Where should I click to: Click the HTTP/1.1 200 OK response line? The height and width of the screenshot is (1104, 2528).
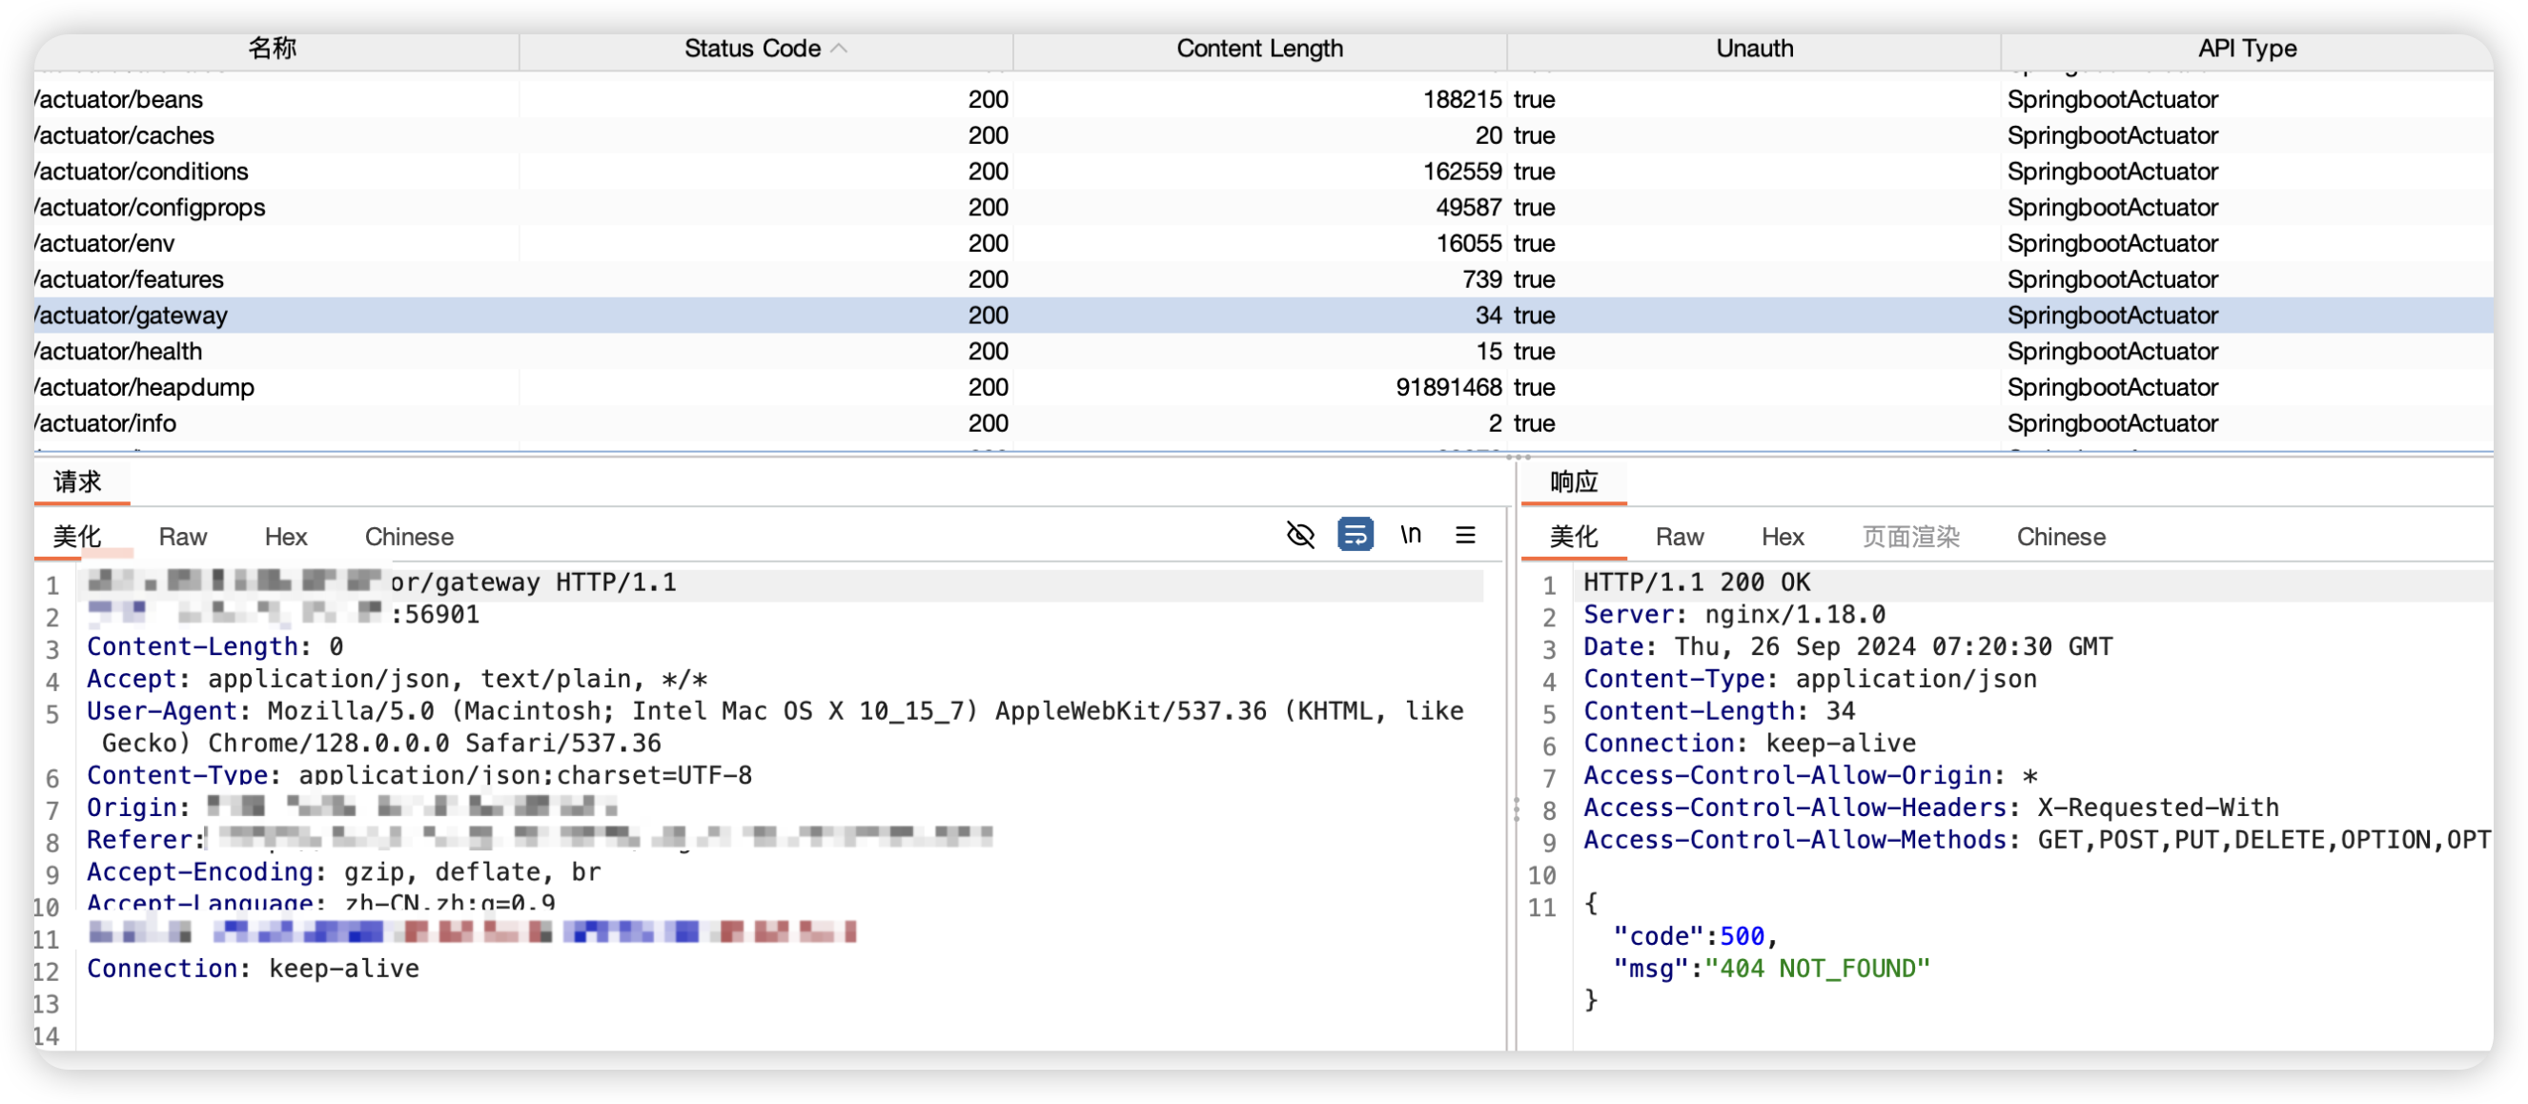(x=1697, y=583)
